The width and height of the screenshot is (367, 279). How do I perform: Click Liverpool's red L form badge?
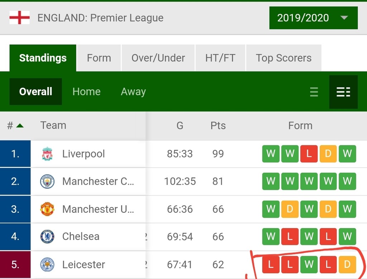coord(309,154)
